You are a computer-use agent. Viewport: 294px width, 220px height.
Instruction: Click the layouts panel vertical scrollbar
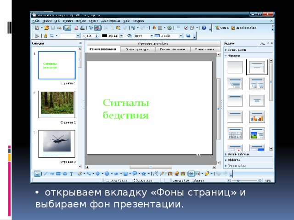[271, 105]
